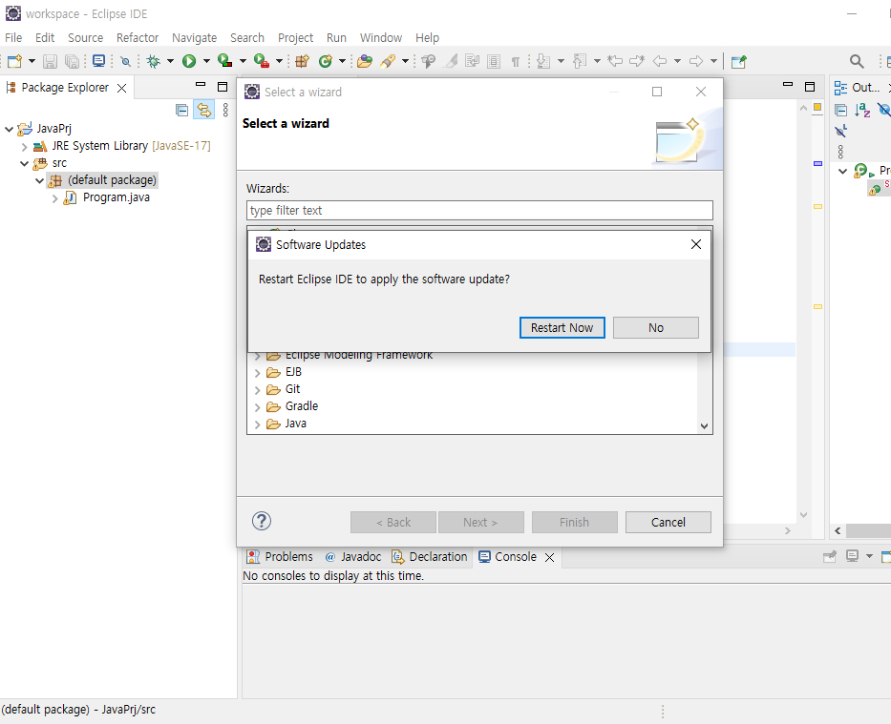Maximize the Package Explorer panel
Screen dimensions: 891x724
[223, 87]
